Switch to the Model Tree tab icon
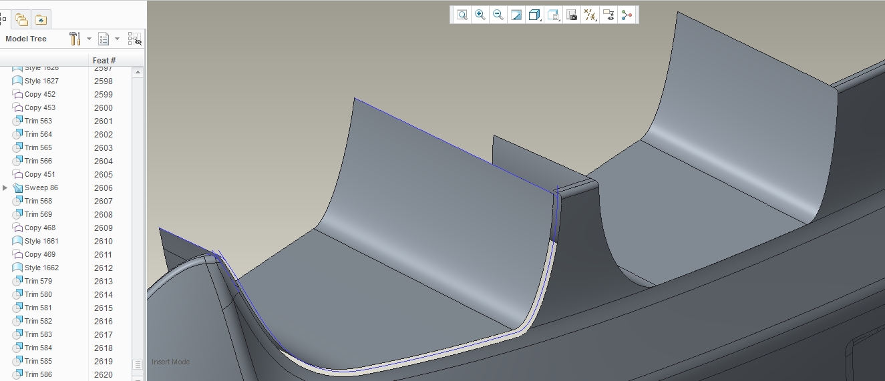The image size is (885, 381). (3, 19)
